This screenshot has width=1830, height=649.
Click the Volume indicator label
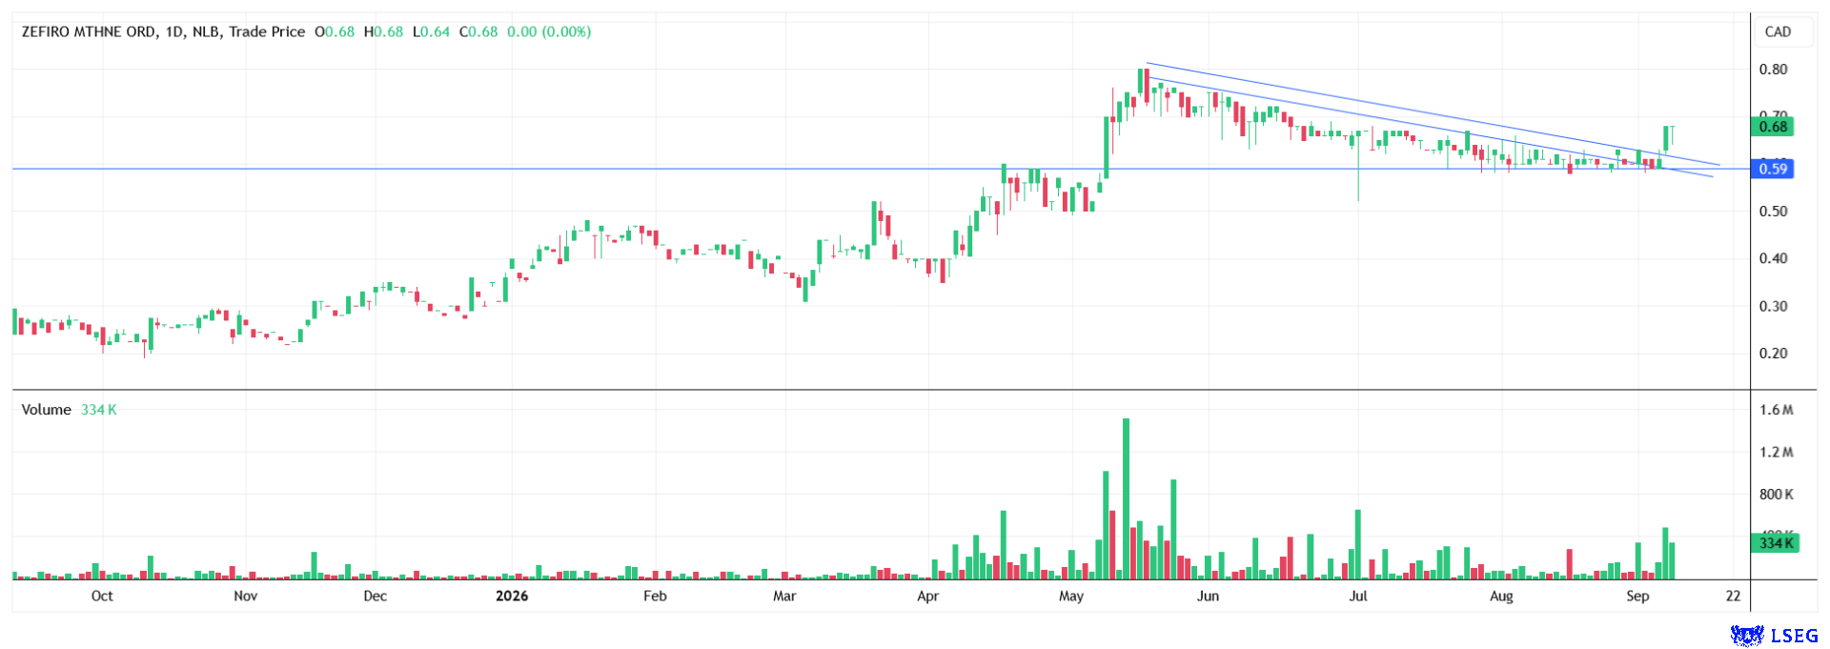(x=47, y=410)
